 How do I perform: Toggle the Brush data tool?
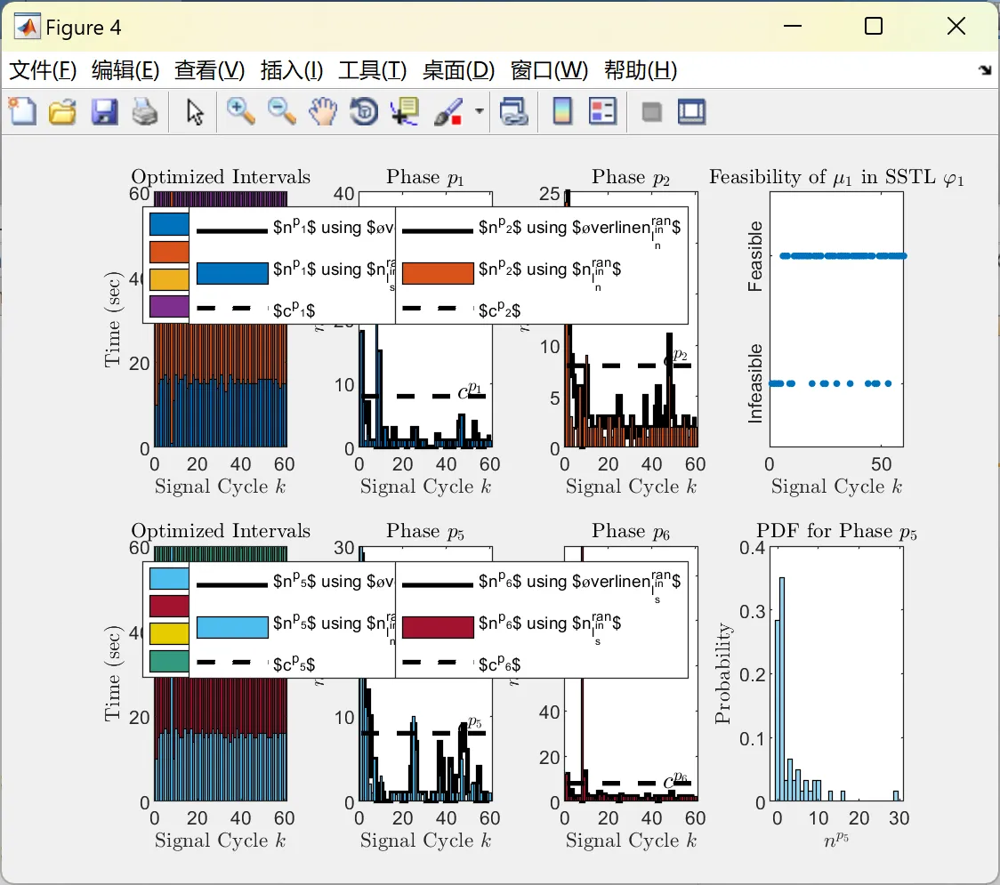[x=448, y=111]
